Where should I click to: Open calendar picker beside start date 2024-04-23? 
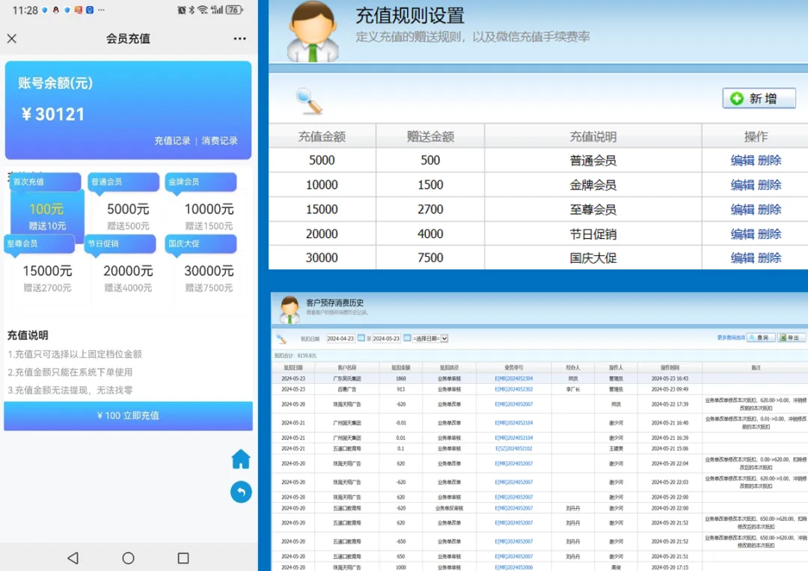point(361,338)
